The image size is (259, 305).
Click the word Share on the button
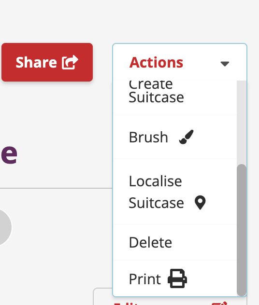click(36, 62)
